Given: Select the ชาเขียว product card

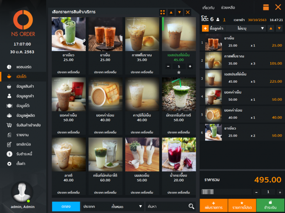Looking at the screenshot, I should coord(69,46).
